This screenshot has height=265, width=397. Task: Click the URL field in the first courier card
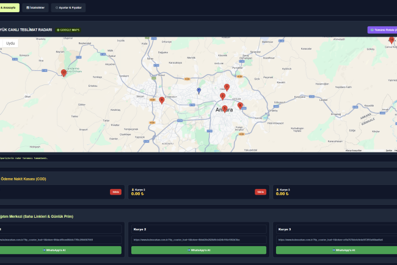(x=60, y=240)
